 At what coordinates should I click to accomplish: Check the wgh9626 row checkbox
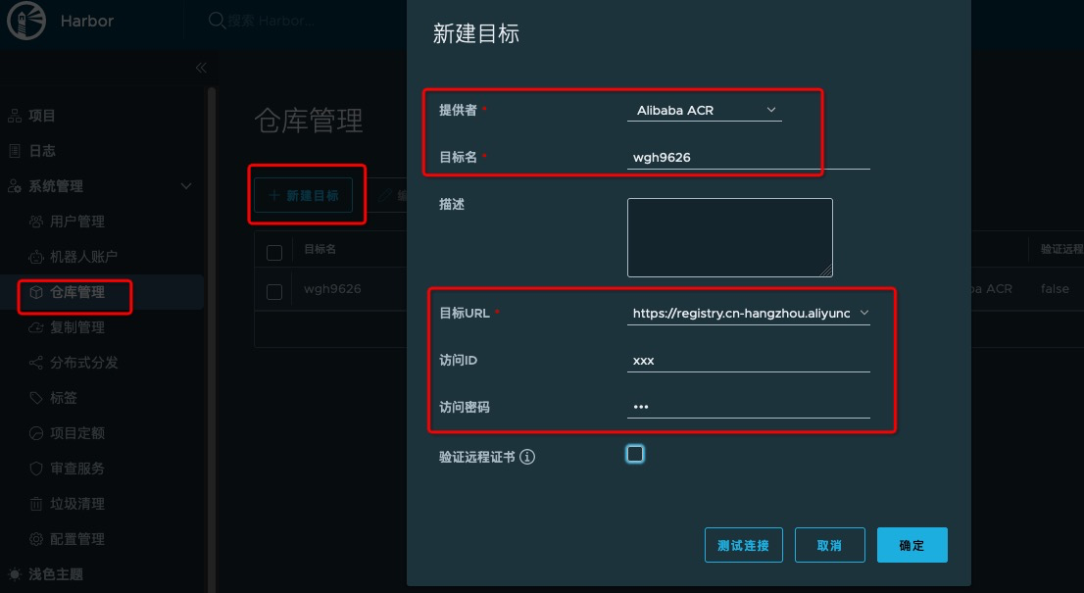[274, 292]
